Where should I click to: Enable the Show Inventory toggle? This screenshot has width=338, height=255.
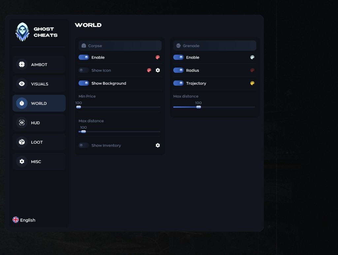point(84,145)
